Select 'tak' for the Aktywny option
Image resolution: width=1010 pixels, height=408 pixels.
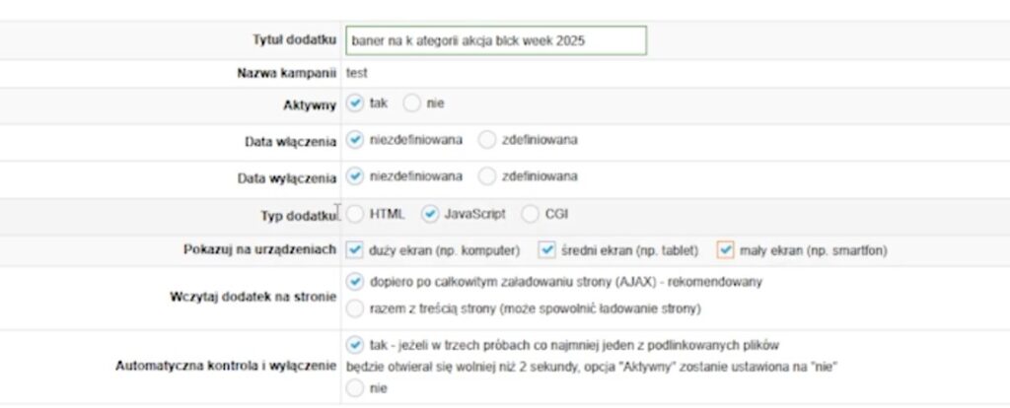[x=356, y=102]
